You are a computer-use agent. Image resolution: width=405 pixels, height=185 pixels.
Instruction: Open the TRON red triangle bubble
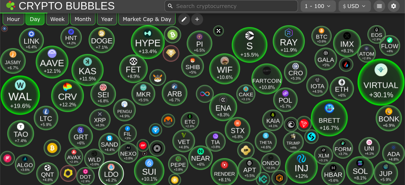[304, 124]
